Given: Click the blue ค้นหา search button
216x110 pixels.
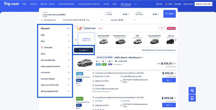Looking at the screenshot, I should click(169, 14).
